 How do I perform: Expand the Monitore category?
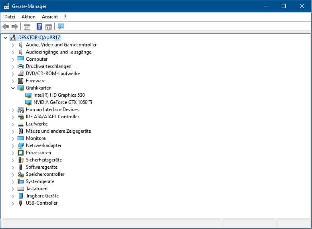point(13,139)
